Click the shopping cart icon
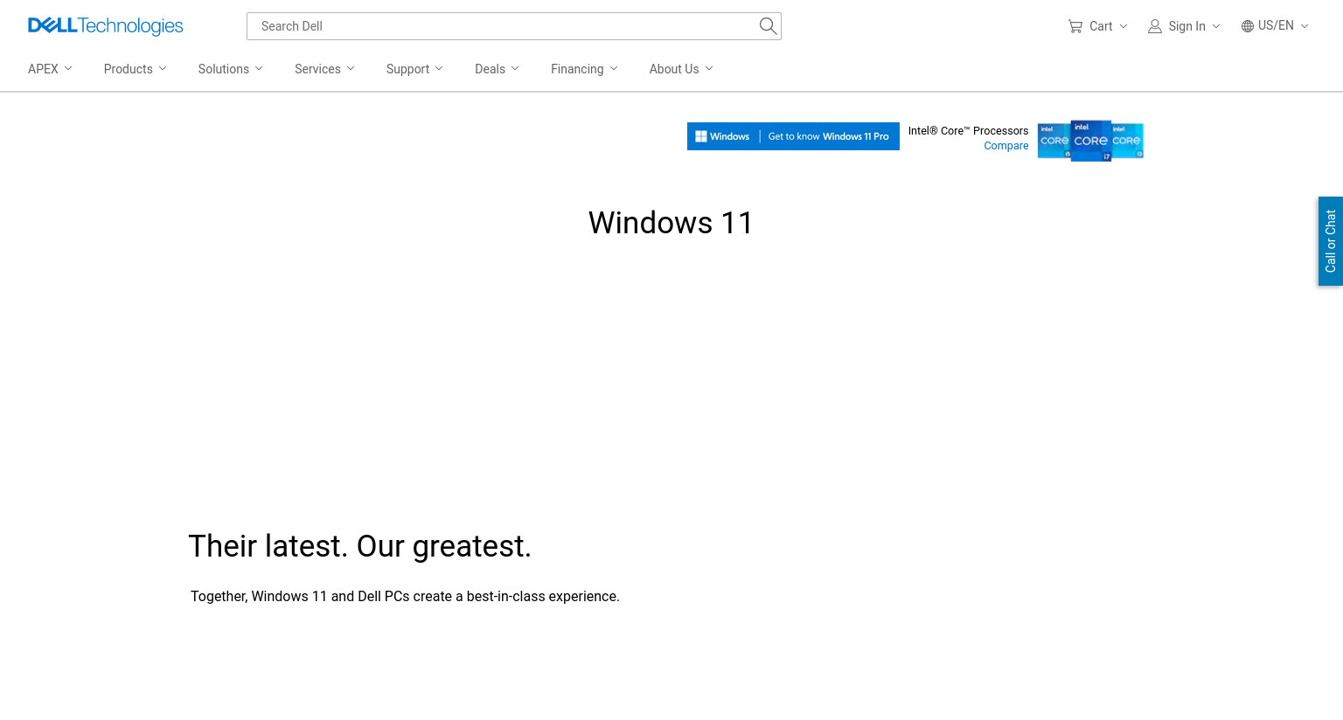The width and height of the screenshot is (1343, 720). [1075, 26]
